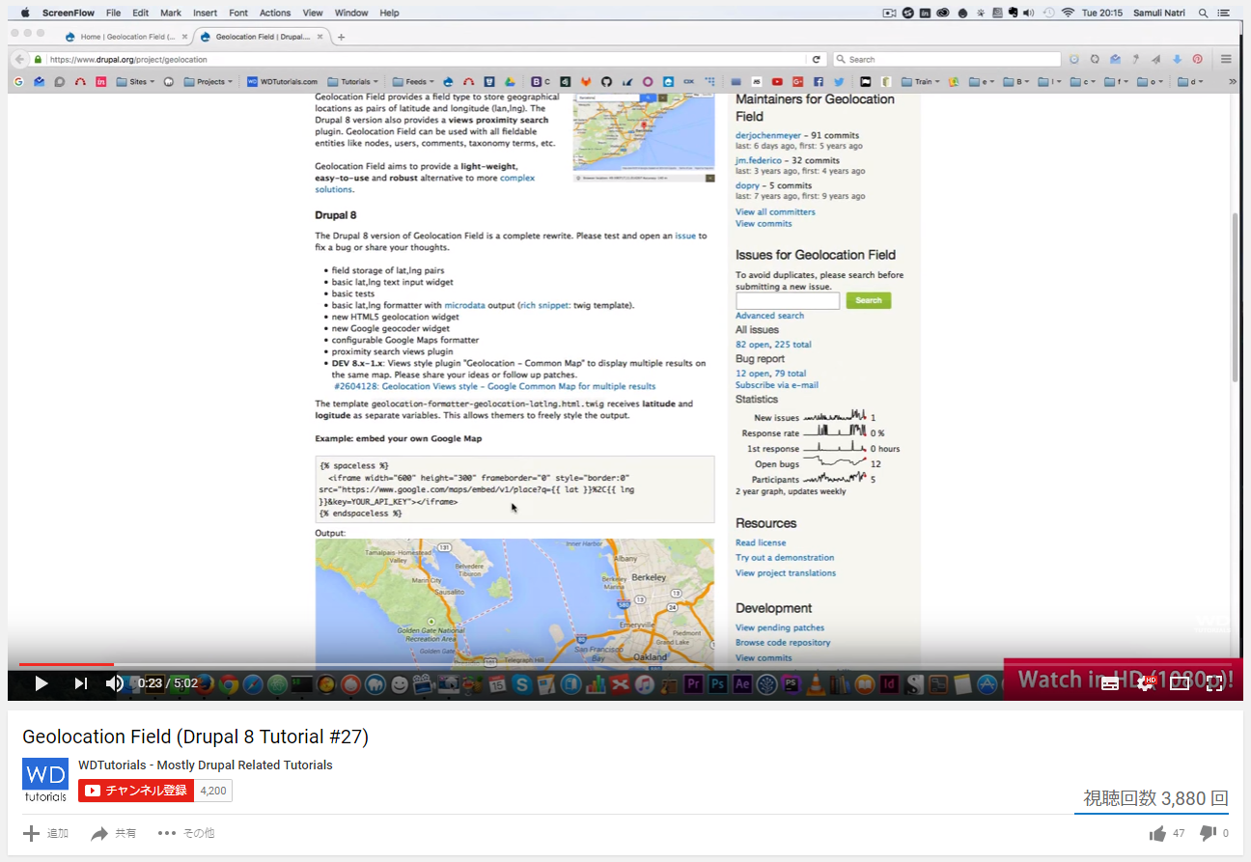
Task: Click the issue search text field
Action: pyautogui.click(x=788, y=300)
